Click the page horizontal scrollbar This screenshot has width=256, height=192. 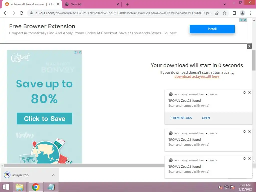(x=84, y=166)
